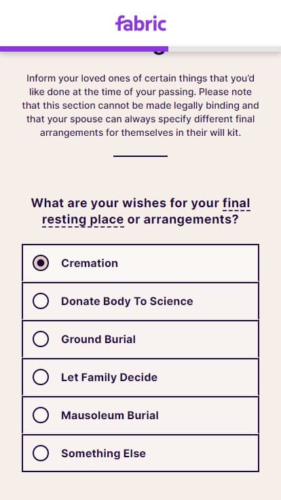Click the Cremation option label text
The width and height of the screenshot is (281, 500).
tap(90, 263)
